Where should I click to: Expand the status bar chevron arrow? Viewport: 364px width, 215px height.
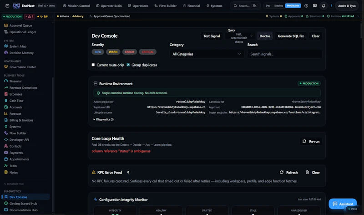(x=358, y=16)
